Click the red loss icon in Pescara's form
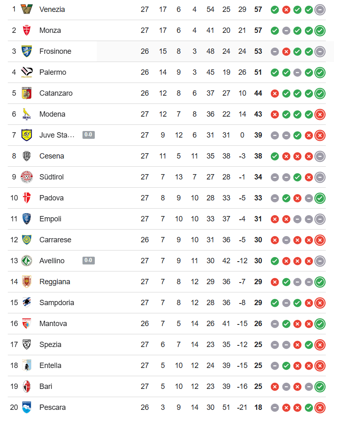This screenshot has height=423, width=341. [320, 407]
